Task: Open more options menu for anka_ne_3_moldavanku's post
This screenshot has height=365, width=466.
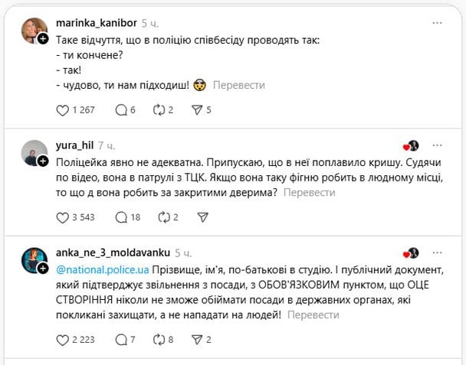Action: 437,253
